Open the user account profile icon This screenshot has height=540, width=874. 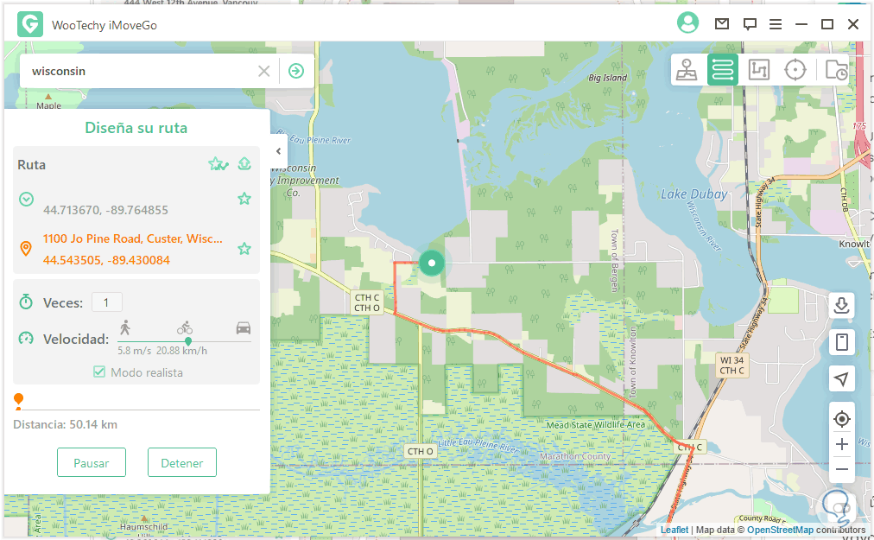coord(687,22)
